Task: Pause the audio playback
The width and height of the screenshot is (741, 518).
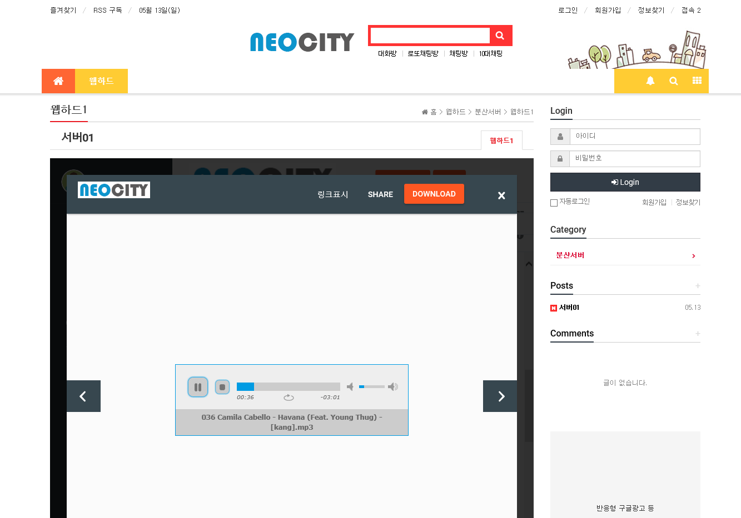Action: 198,387
